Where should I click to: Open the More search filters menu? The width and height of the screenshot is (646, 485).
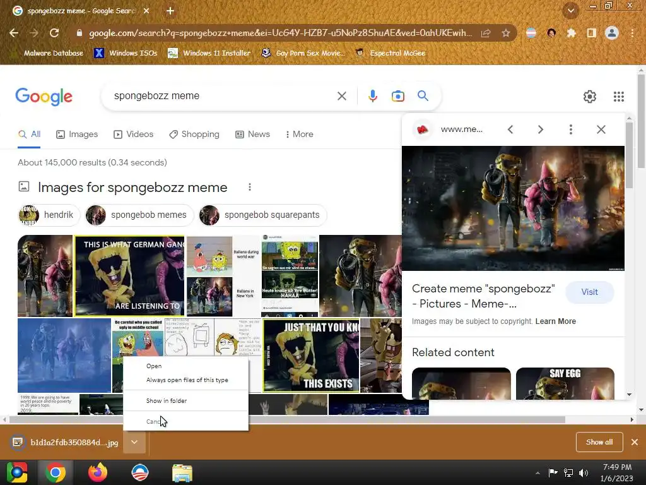click(300, 134)
